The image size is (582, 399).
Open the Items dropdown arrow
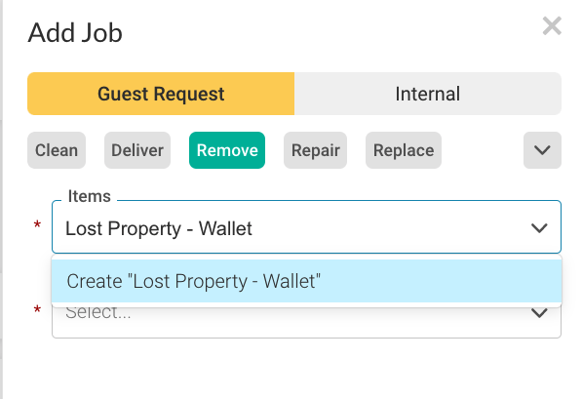[x=539, y=227]
